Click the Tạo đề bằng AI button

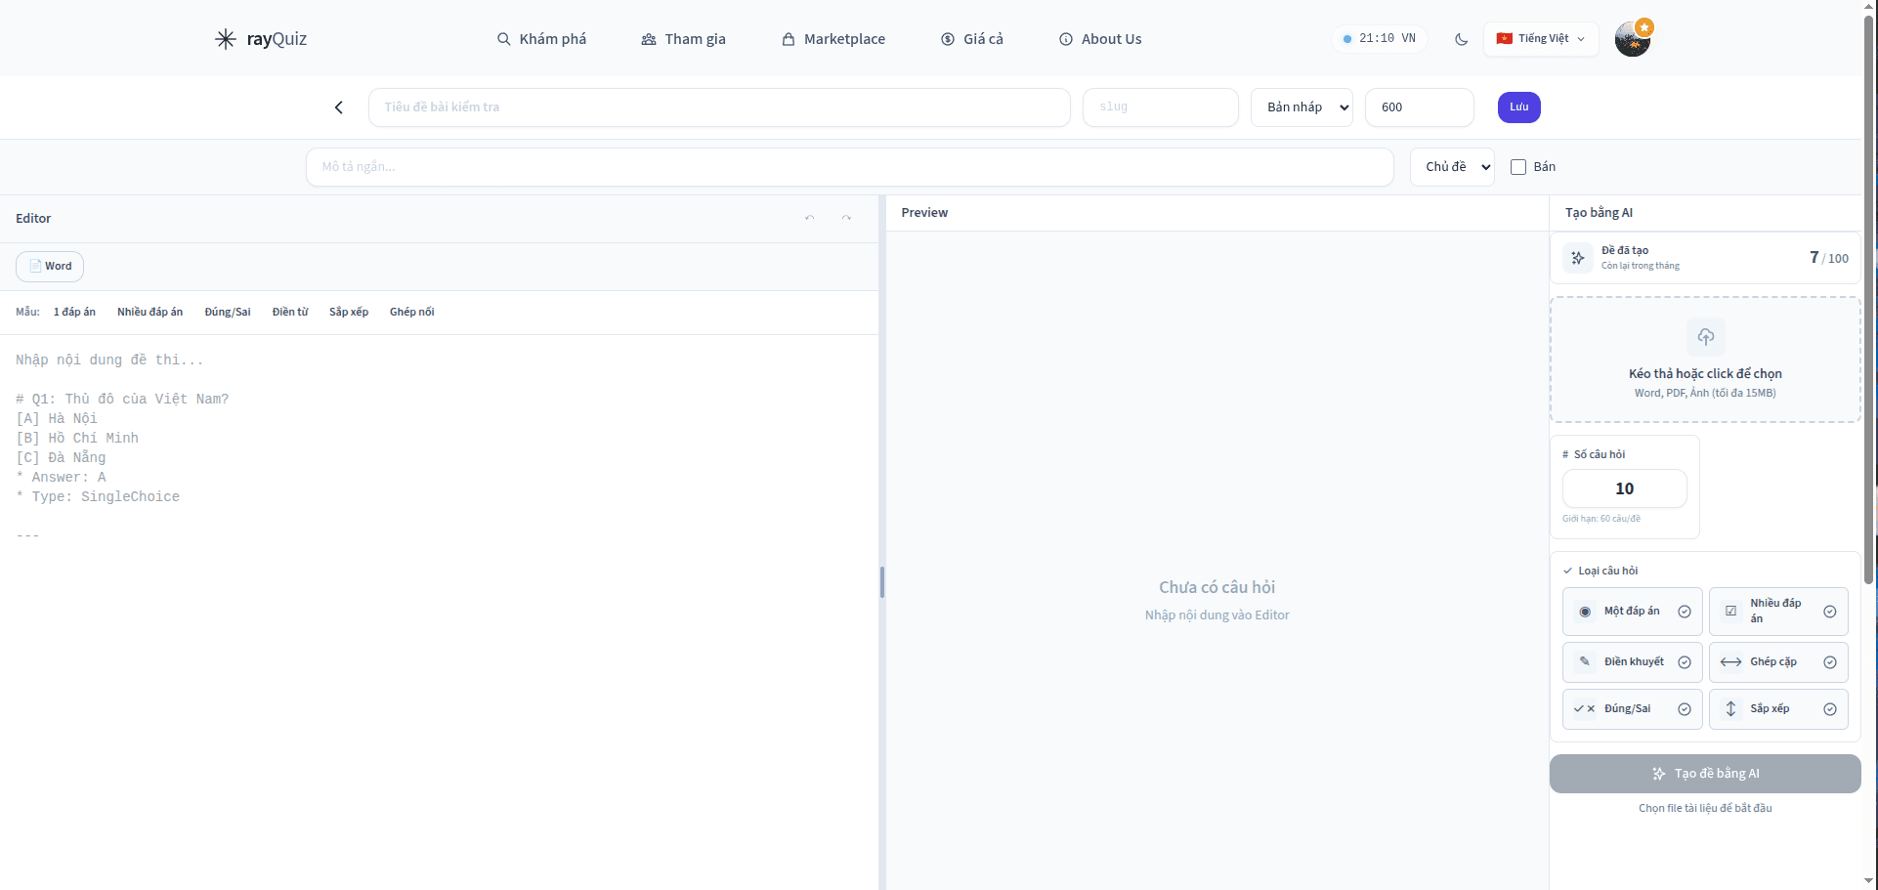coord(1705,774)
